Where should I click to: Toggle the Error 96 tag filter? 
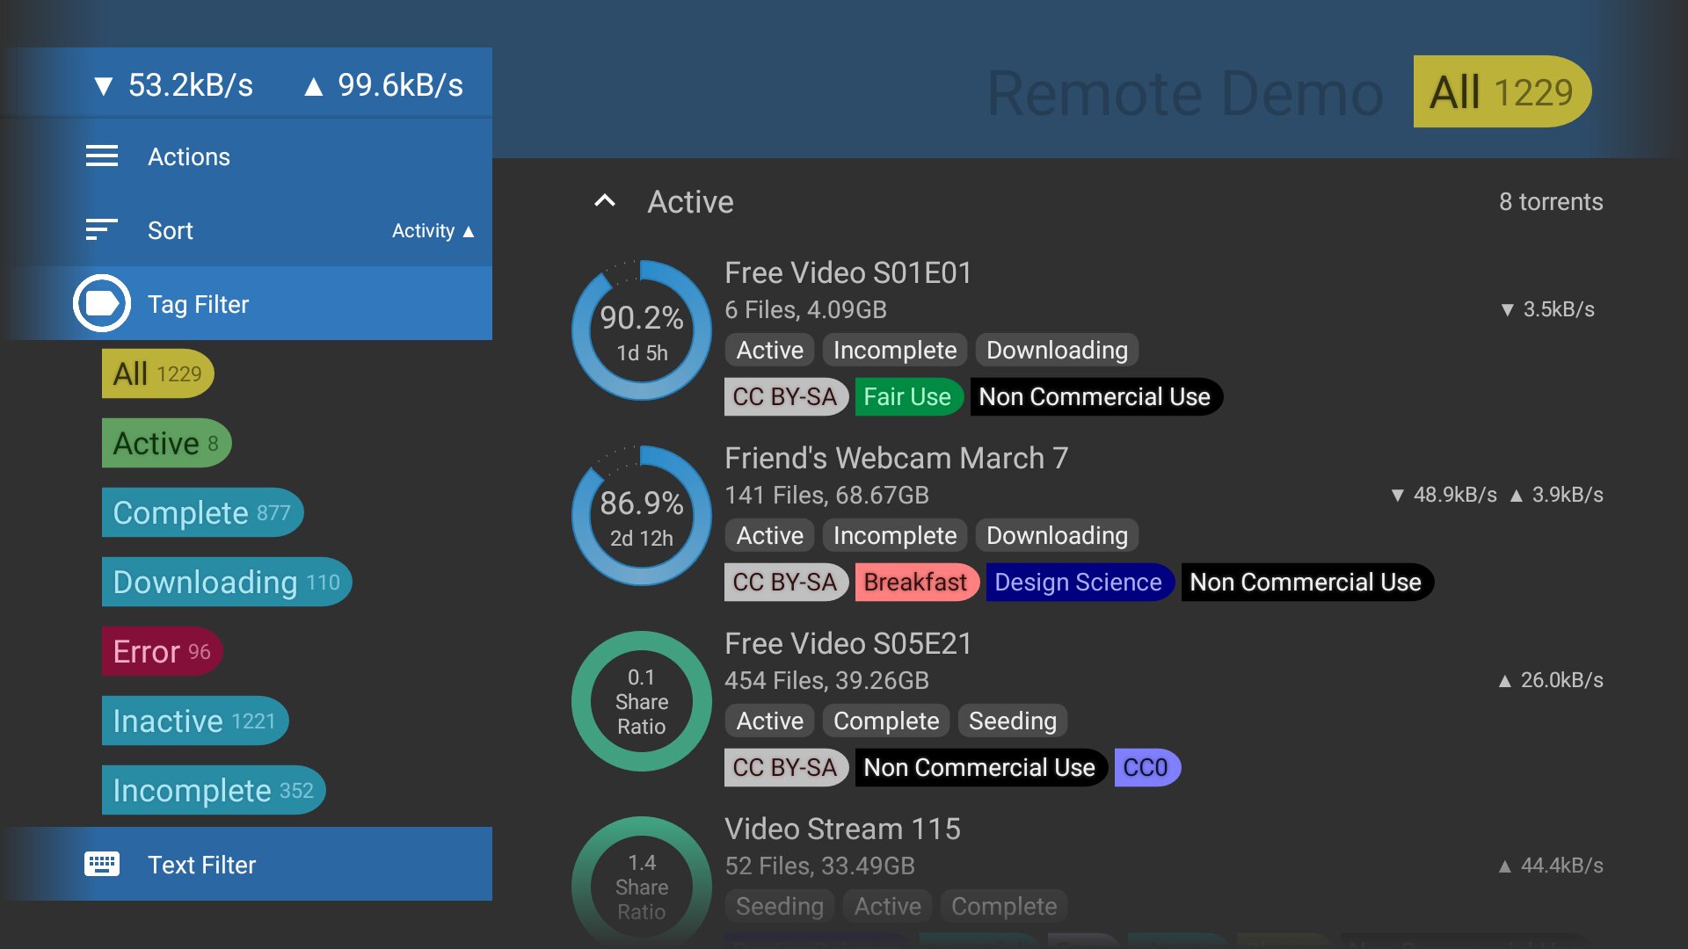pyautogui.click(x=162, y=651)
